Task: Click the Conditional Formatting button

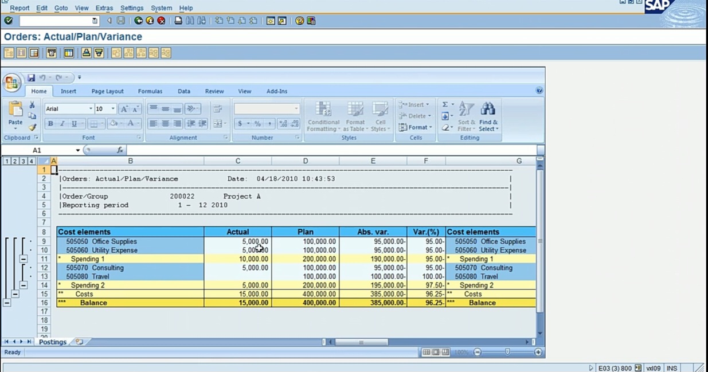Action: (323, 116)
